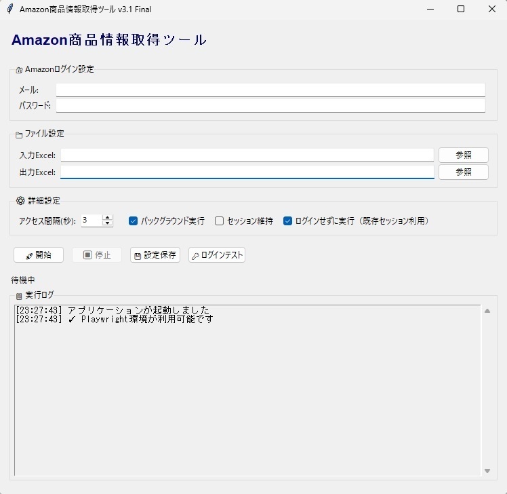Click the 入力Excel path field
Viewport: 507px width, 494px height.
[247, 155]
